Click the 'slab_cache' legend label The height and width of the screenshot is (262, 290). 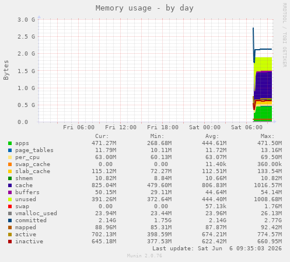click(x=33, y=171)
